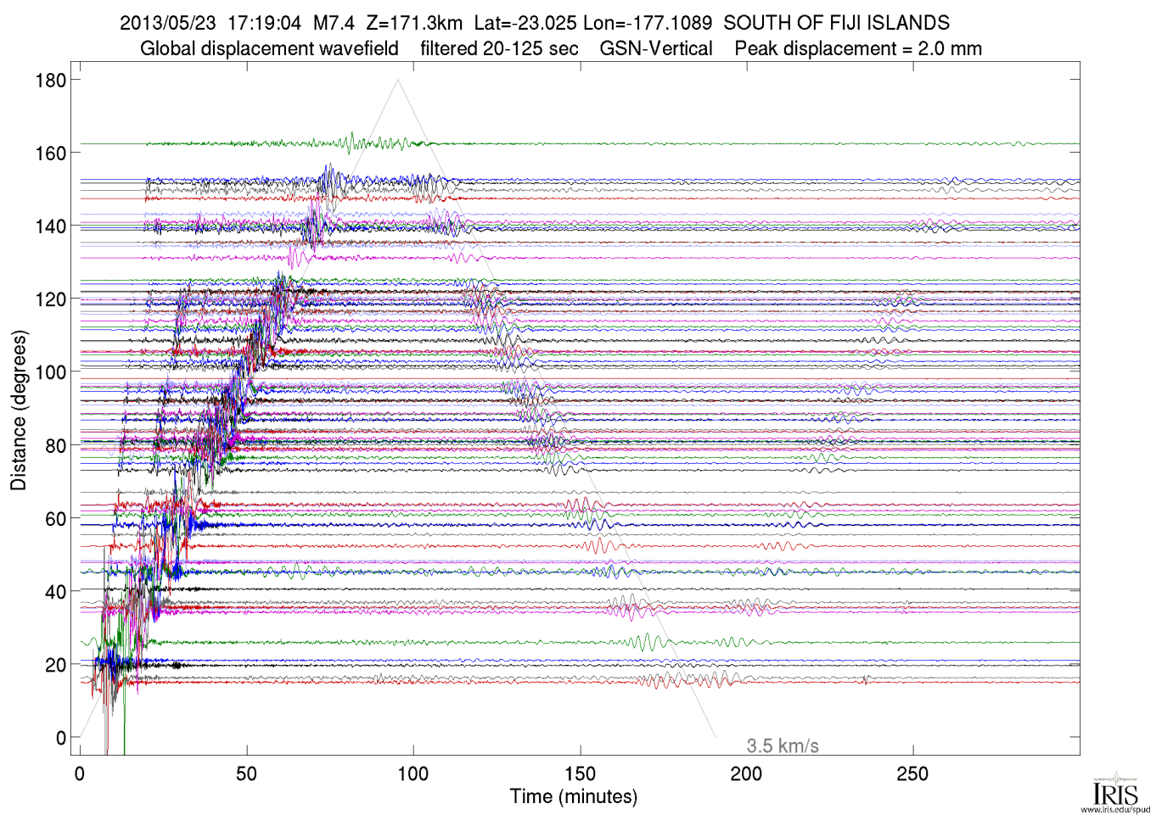Image resolution: width=1156 pixels, height=815 pixels.
Task: Click the 'GSN-Vertical' subtitle text
Action: click(656, 49)
